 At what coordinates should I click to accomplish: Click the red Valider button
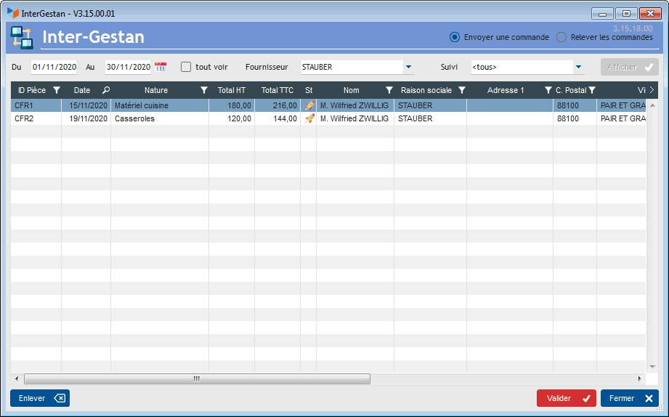point(566,398)
